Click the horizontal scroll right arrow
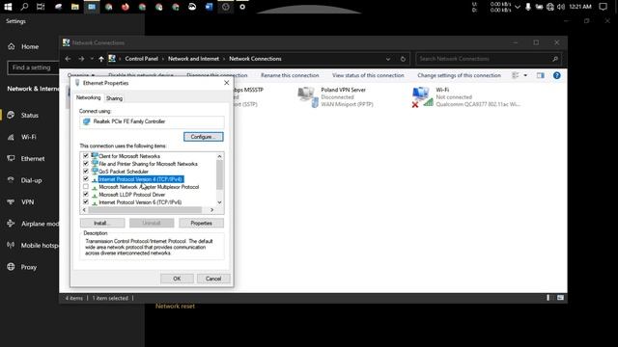Viewport: 618px width, 347px height. (211, 210)
